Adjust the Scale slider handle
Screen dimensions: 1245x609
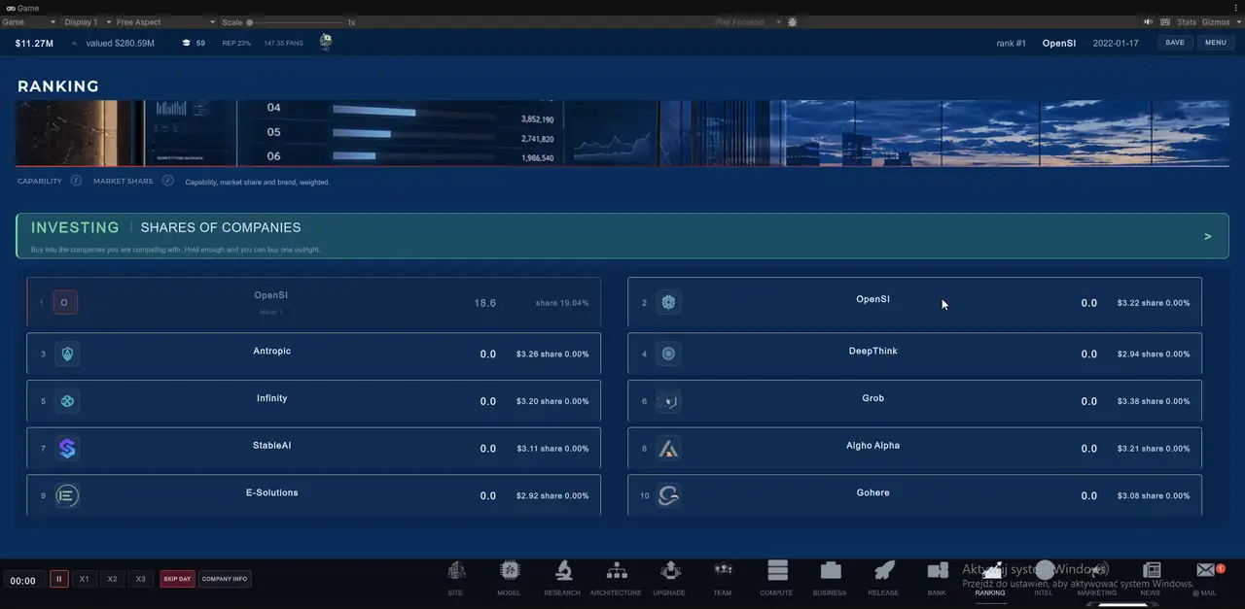point(250,21)
